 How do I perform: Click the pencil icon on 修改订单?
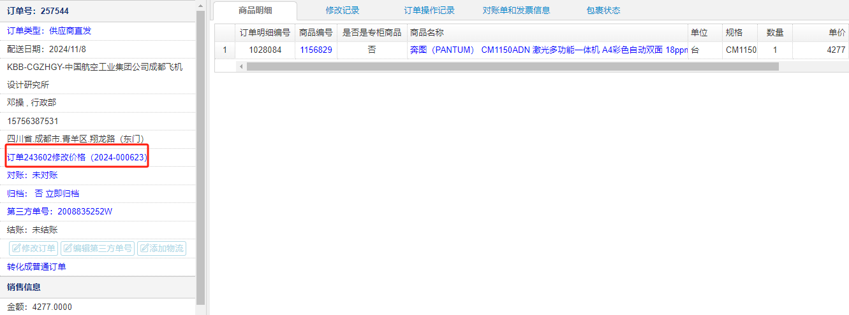coord(16,248)
